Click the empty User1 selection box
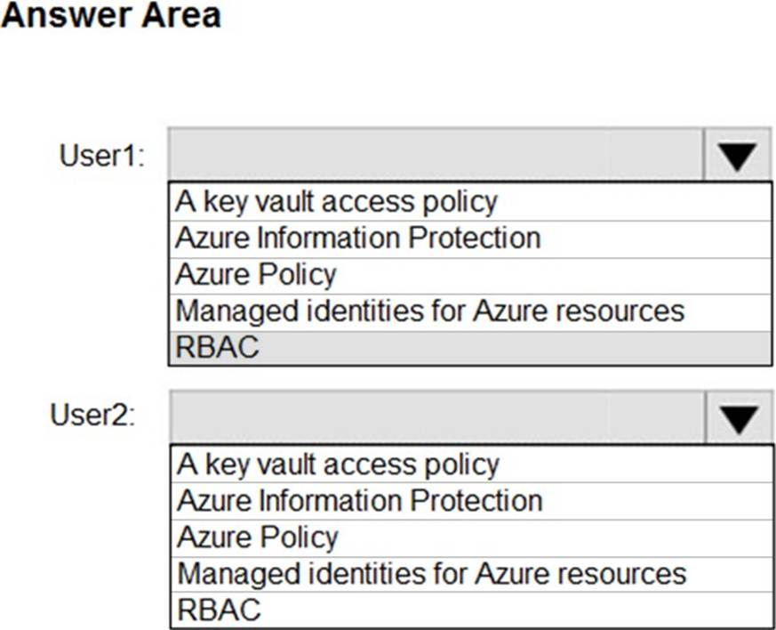 [436, 157]
